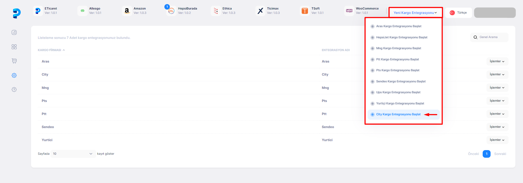Screen dimensions: 523x183
Task: Click plus icon beside HepsiJet Kargo Entegrasyonu
Action: point(372,38)
